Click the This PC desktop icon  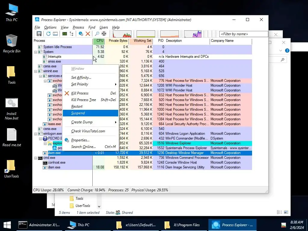(x=12, y=13)
